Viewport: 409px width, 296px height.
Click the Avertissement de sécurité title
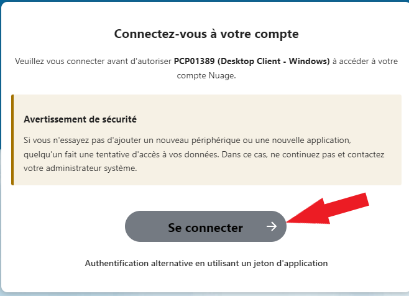pos(80,118)
